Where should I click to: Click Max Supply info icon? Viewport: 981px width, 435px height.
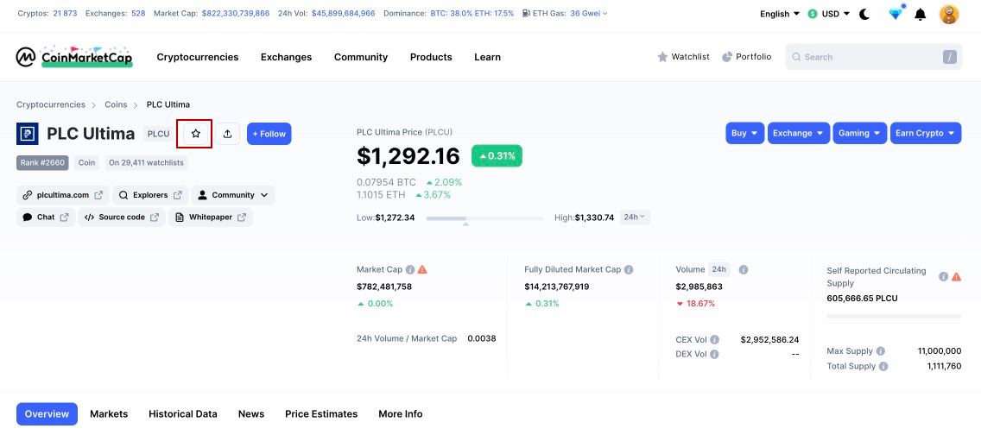[x=881, y=351]
